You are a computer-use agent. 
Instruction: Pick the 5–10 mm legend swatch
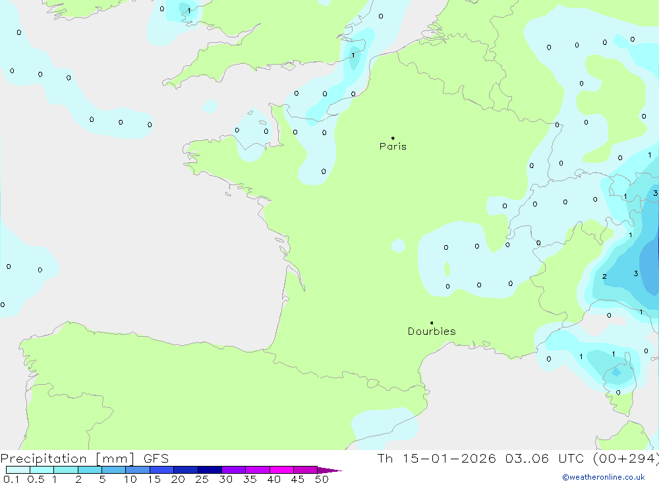click(x=114, y=470)
